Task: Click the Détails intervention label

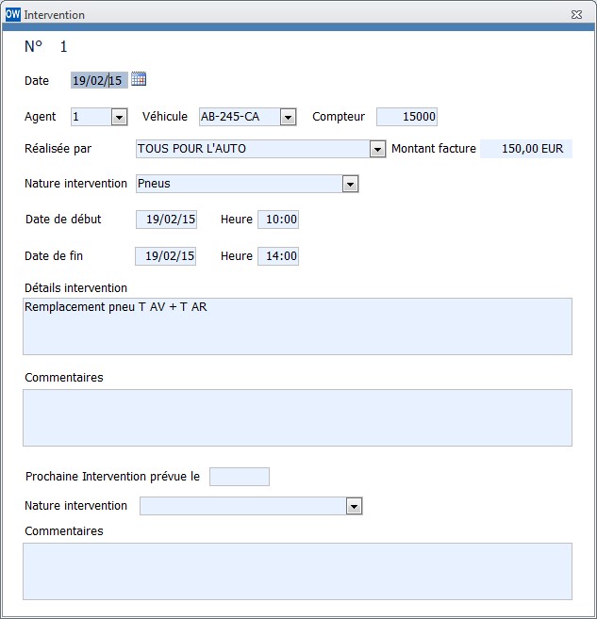Action: pos(75,288)
